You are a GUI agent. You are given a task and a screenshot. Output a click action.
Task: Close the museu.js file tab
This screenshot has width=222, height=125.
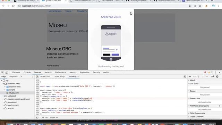point(78,76)
